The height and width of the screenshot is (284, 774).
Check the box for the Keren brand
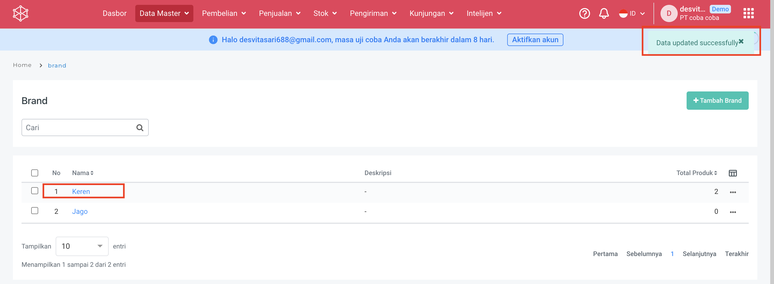click(x=35, y=191)
